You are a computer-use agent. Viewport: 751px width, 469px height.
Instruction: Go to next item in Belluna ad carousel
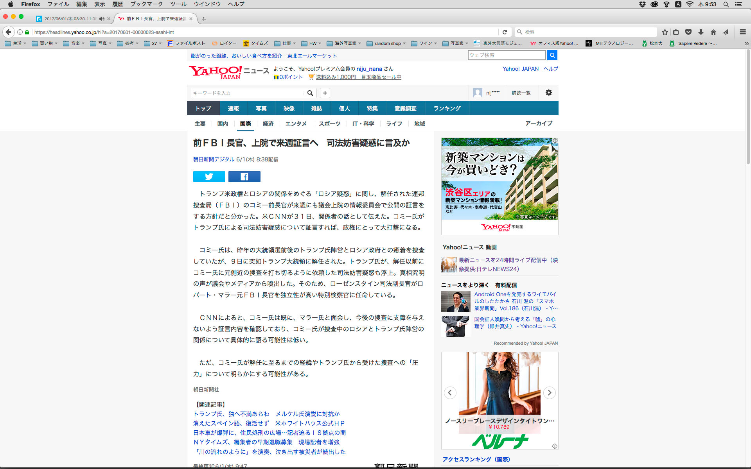click(549, 392)
